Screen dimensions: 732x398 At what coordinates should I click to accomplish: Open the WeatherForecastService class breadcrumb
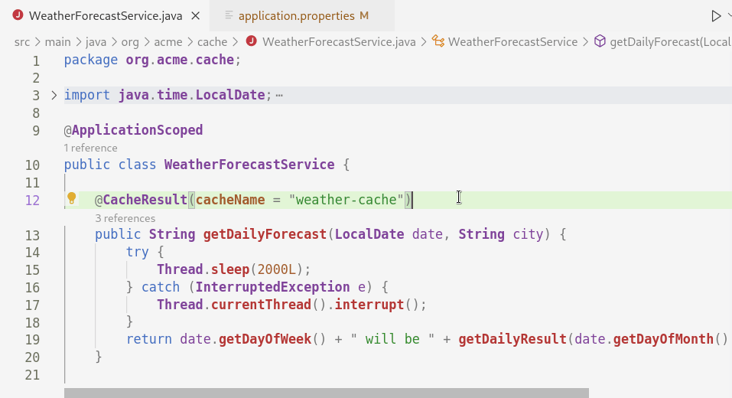(512, 42)
